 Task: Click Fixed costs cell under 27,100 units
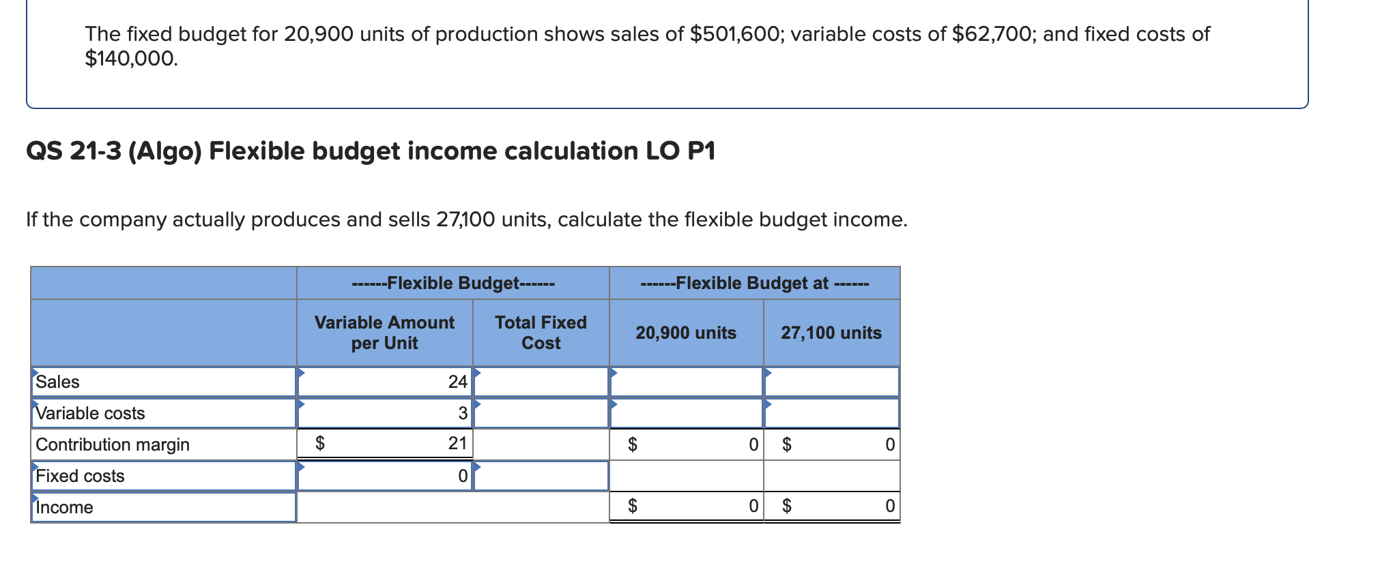(x=832, y=476)
